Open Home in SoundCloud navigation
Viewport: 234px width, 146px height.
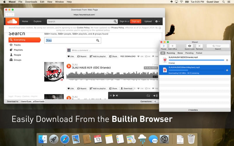tap(25, 21)
